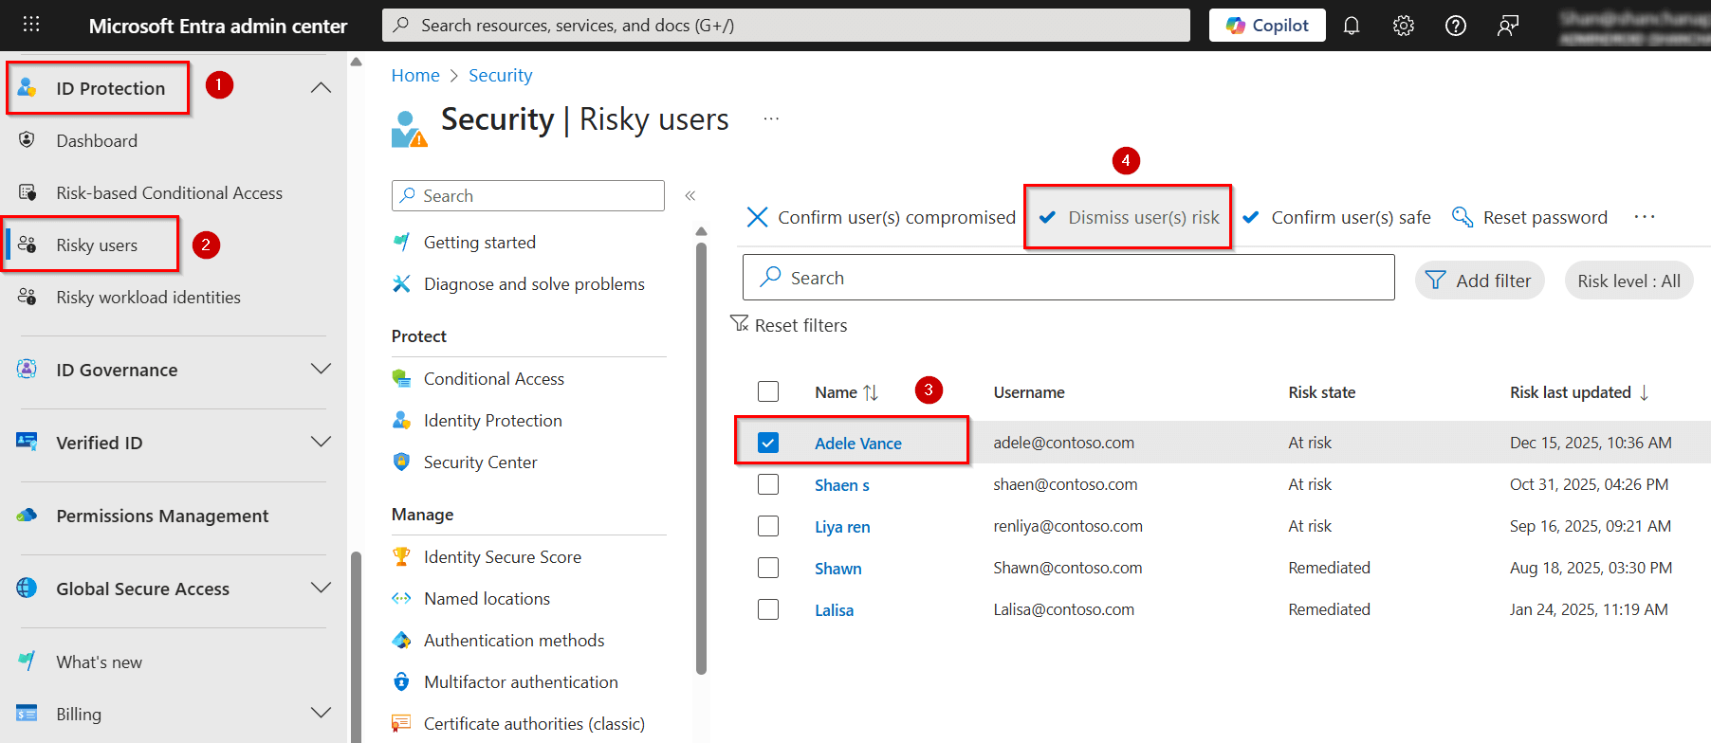Image resolution: width=1711 pixels, height=743 pixels.
Task: Click Reset password in toolbar
Action: [x=1530, y=217]
